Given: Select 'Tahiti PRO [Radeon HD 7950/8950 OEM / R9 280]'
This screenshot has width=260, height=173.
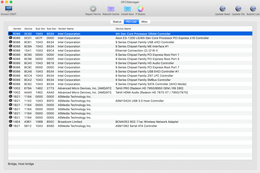Looking at the screenshot, I should [149, 88].
